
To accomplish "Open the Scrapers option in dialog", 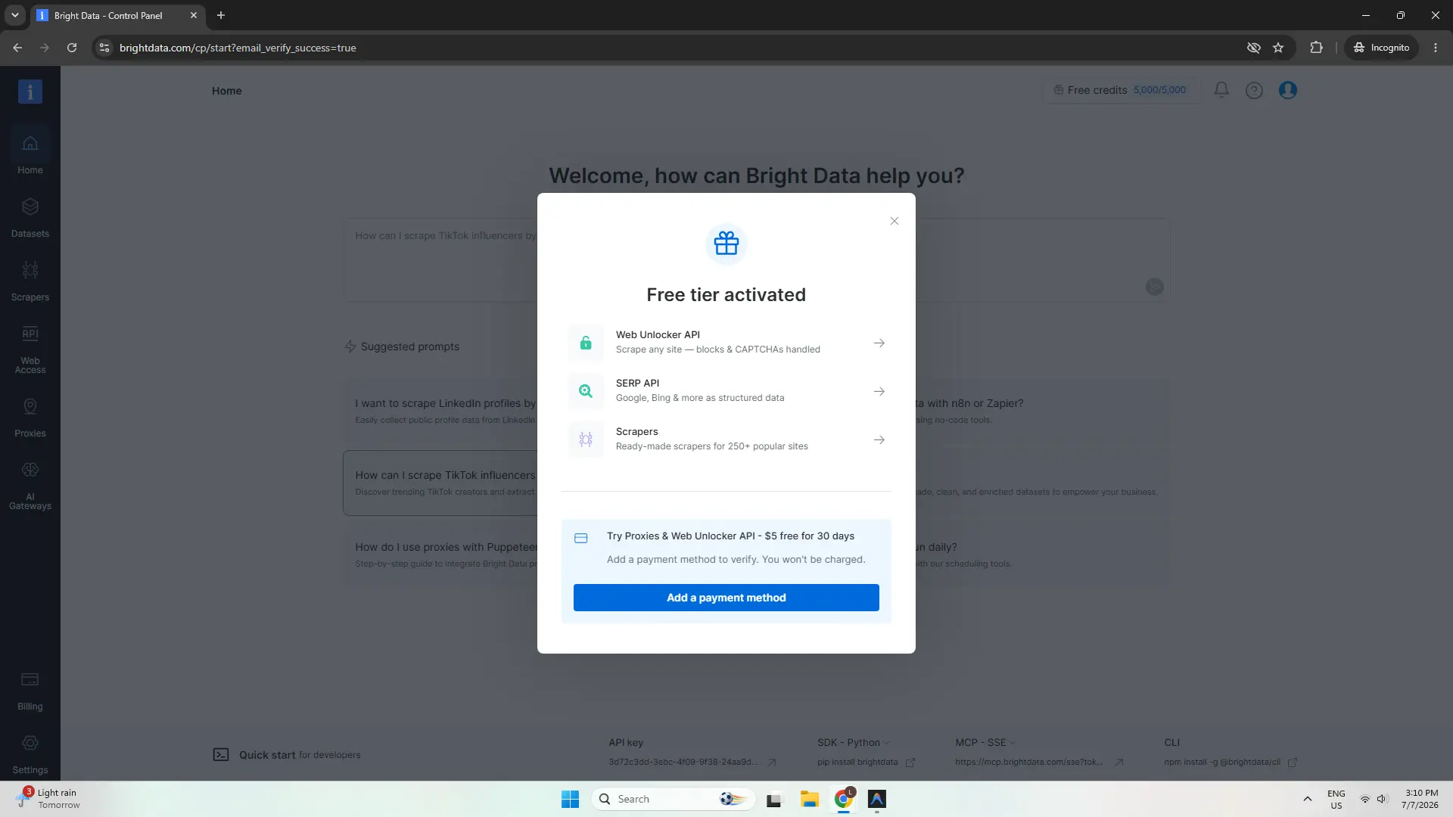I will (726, 440).
